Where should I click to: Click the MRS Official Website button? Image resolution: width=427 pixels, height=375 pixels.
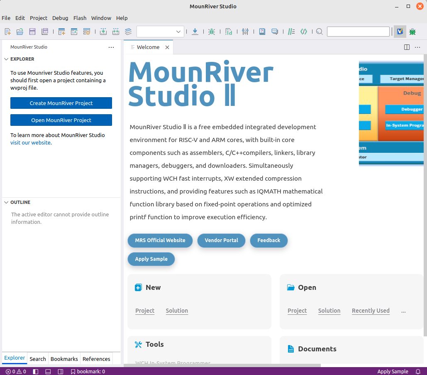point(160,240)
